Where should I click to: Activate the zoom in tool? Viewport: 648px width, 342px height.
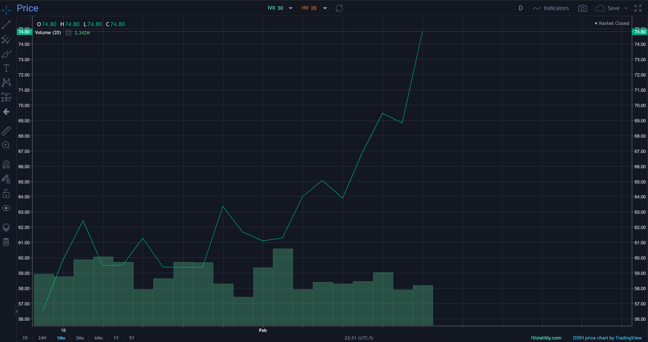pos(6,145)
